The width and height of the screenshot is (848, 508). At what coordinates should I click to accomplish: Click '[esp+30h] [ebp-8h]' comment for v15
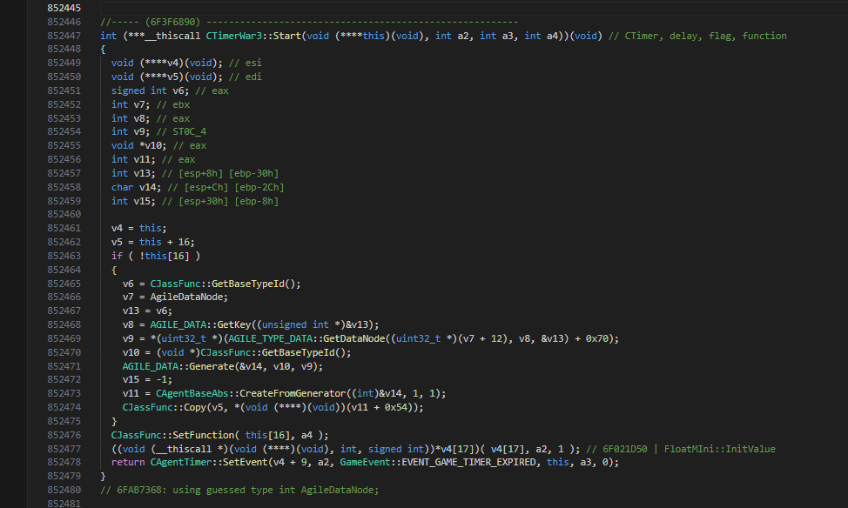click(220, 201)
